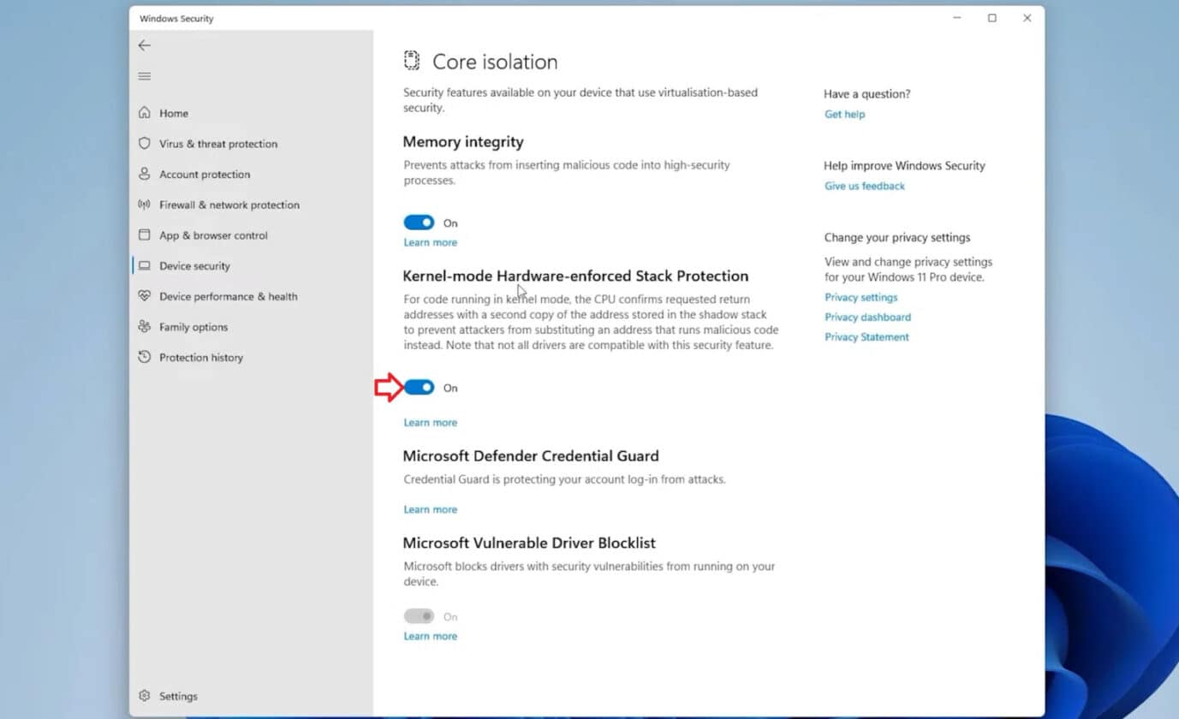The height and width of the screenshot is (719, 1179).
Task: Open Firewall & network protection icon
Action: click(144, 205)
